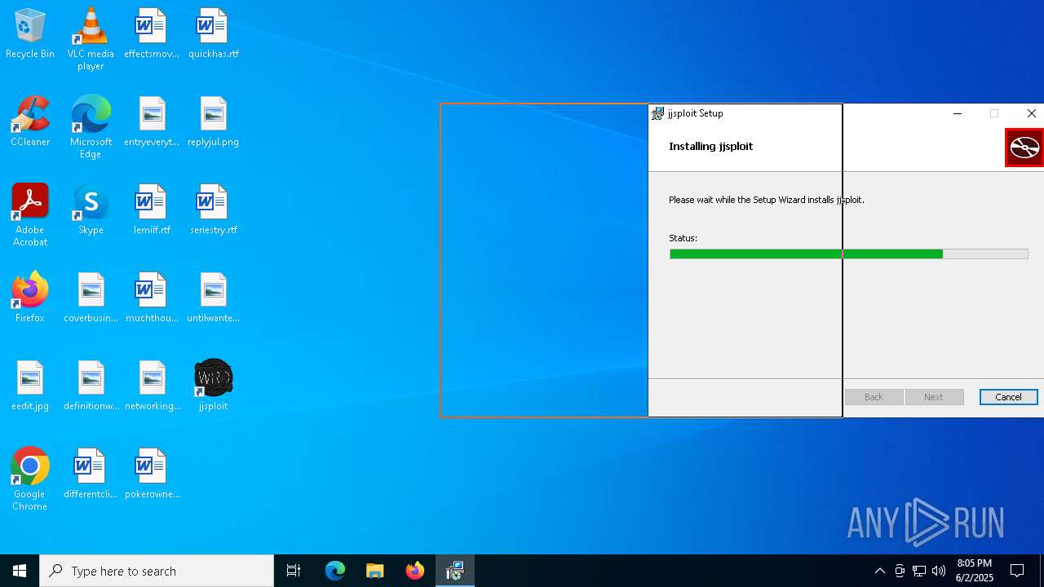Select the networking image file icon
The height and width of the screenshot is (587, 1044).
tap(152, 386)
